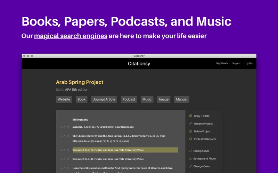Screen dimensions: 278x173
Task: Click info icon for the Tufekci 2017 citation
Action: [61, 150]
